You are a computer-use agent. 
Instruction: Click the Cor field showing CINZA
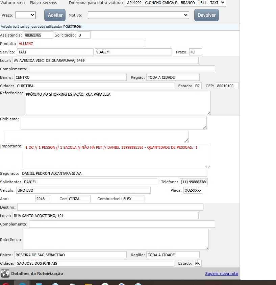click(79, 199)
